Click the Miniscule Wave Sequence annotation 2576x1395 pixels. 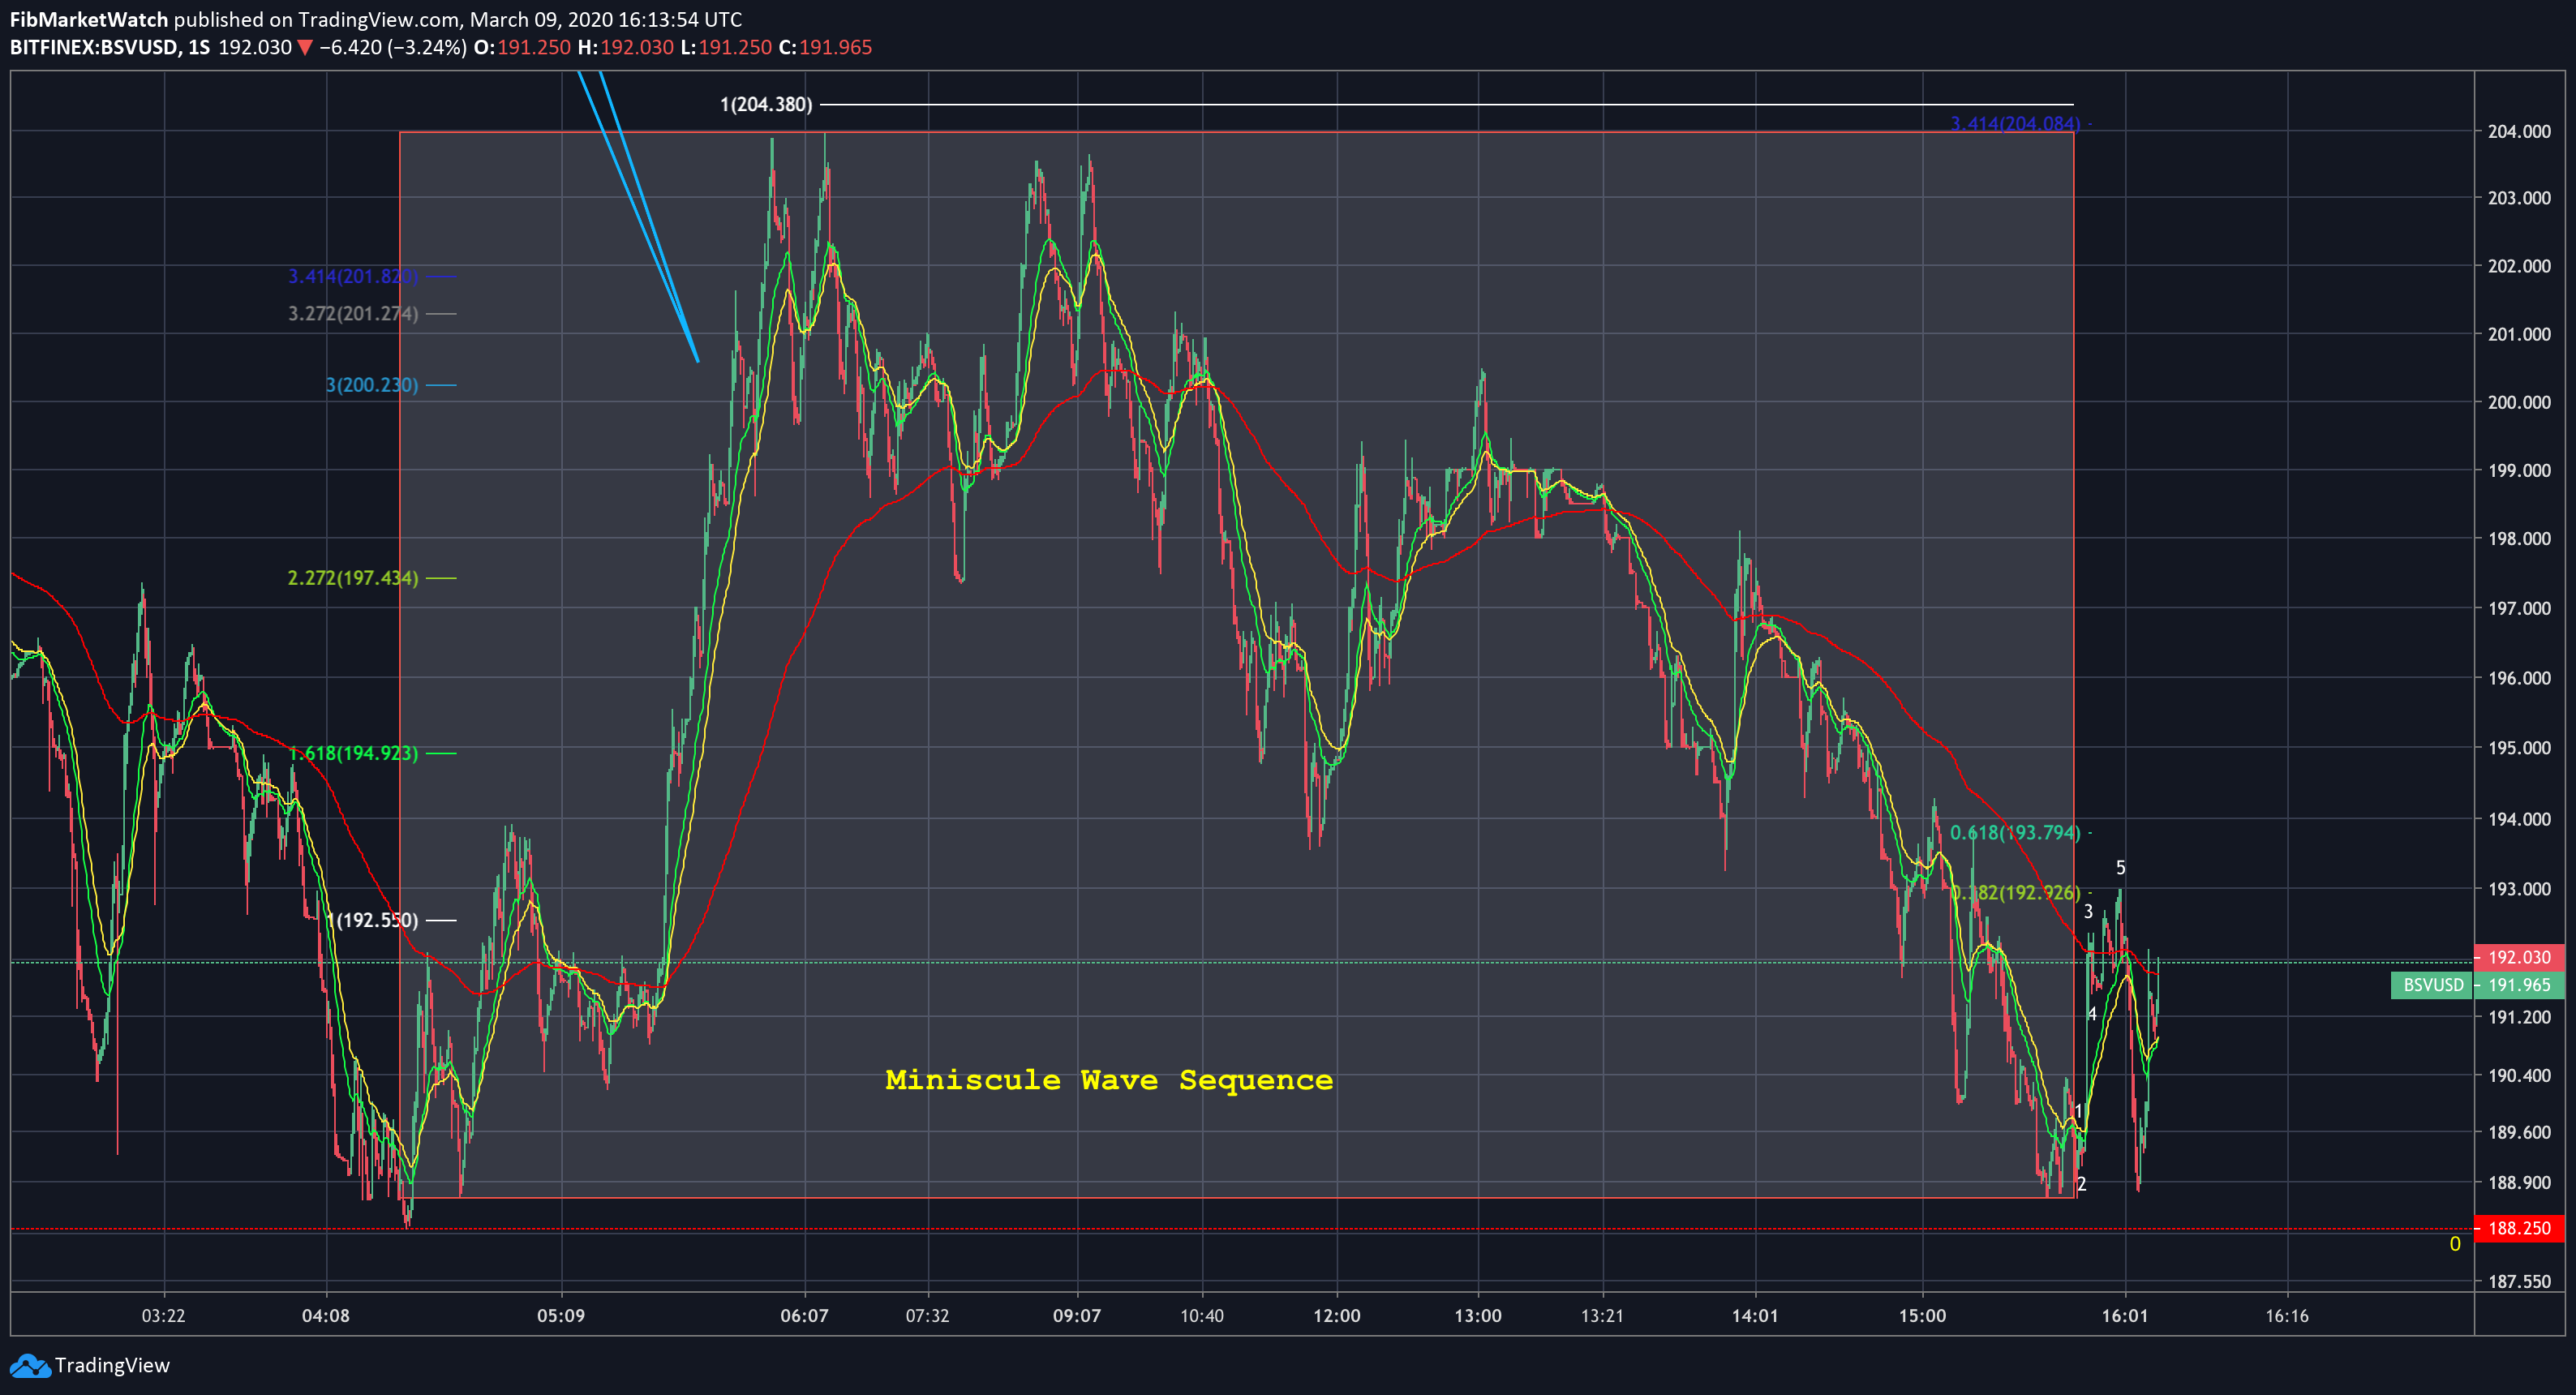(1109, 1080)
